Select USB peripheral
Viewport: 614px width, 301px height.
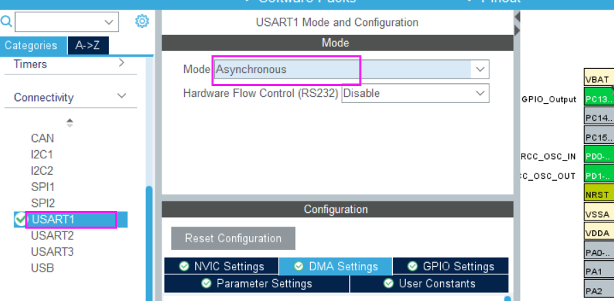tap(42, 268)
